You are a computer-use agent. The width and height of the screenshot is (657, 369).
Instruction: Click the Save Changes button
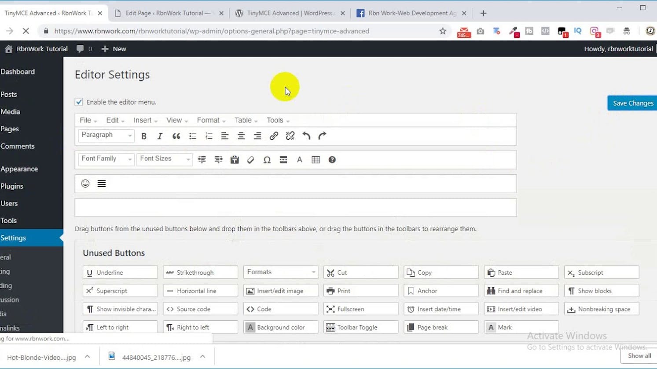[x=632, y=103]
